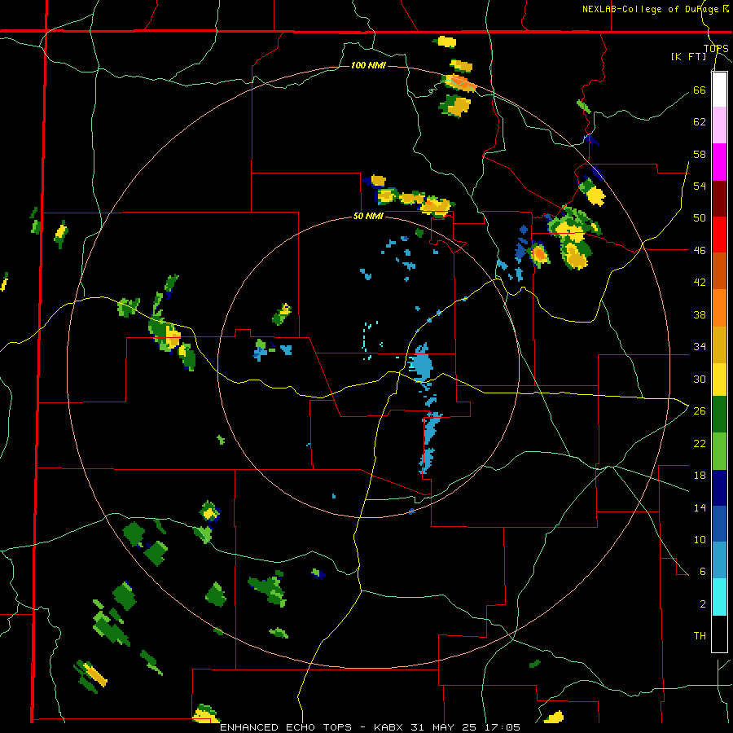Image resolution: width=733 pixels, height=733 pixels.
Task: Click the 42 scale label
Action: click(700, 283)
